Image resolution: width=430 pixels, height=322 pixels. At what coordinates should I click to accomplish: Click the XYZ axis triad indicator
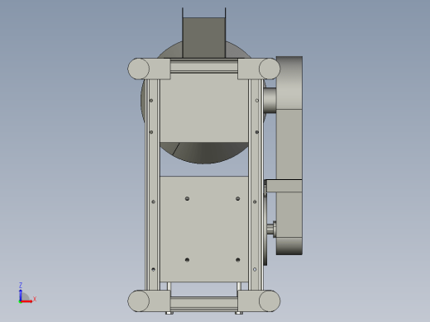(x=27, y=293)
